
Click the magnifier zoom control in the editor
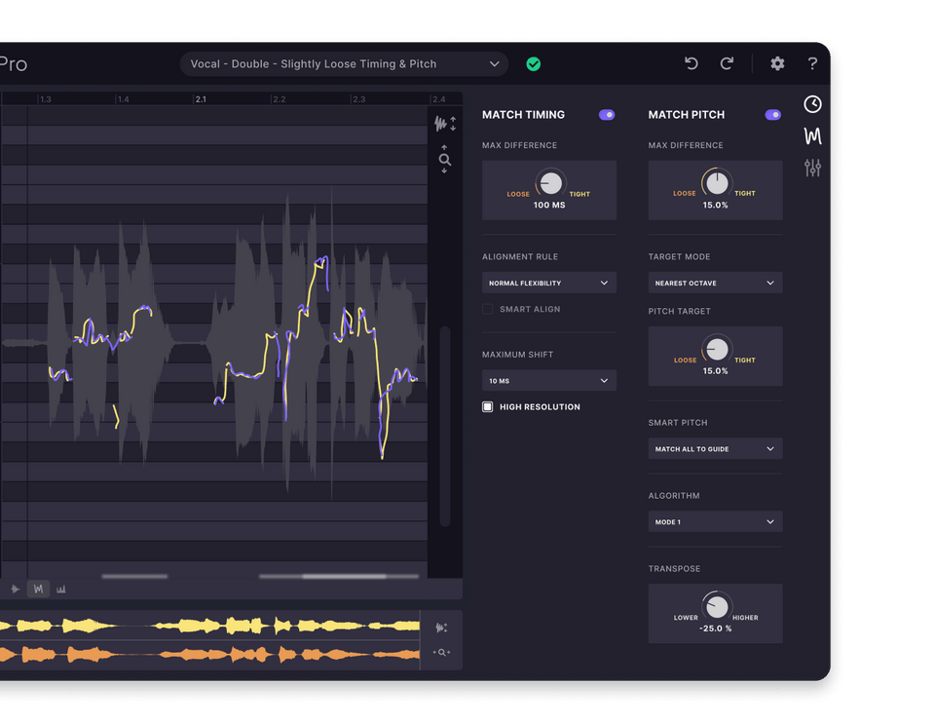pyautogui.click(x=445, y=159)
